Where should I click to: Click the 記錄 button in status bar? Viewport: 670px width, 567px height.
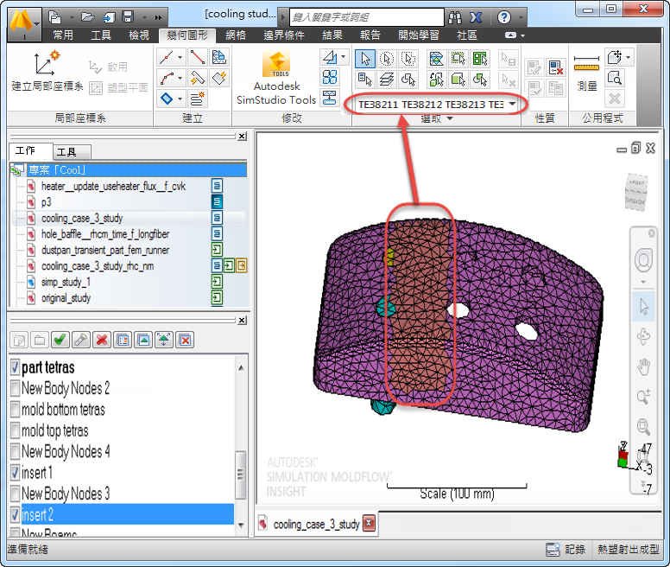566,550
